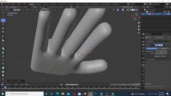The image size is (171, 96).
Task: Switch to solid viewport shading
Action: [x=133, y=10]
